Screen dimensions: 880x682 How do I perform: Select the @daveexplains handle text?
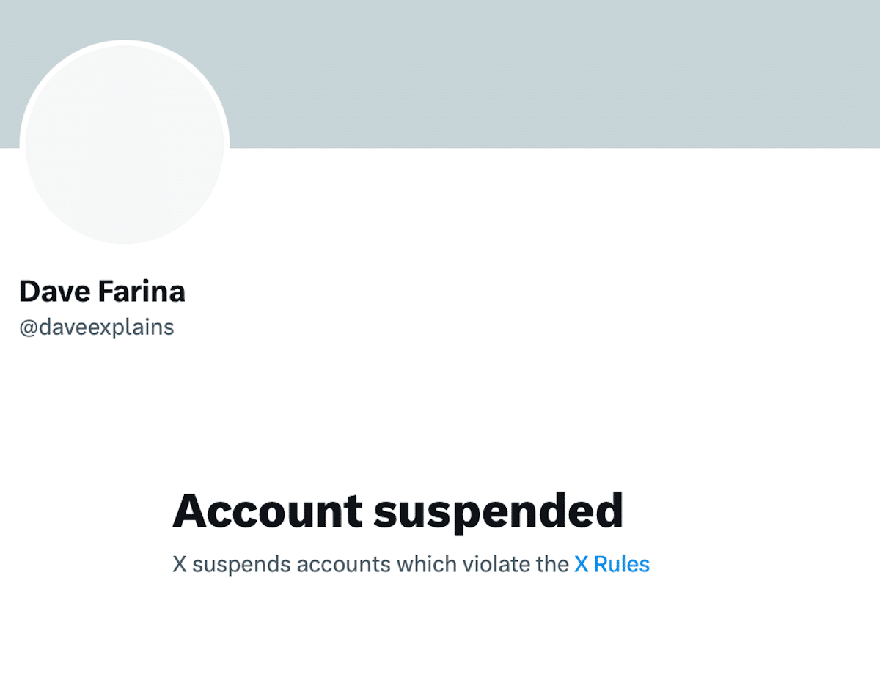(x=96, y=327)
